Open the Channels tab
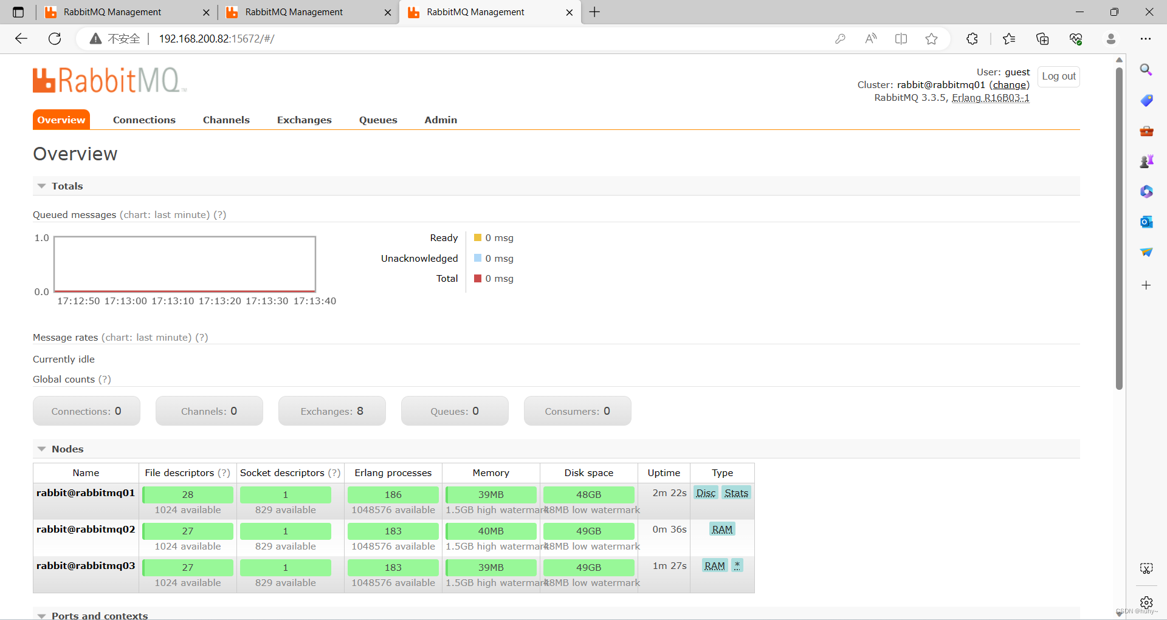Viewport: 1167px width, 620px height. coord(226,120)
